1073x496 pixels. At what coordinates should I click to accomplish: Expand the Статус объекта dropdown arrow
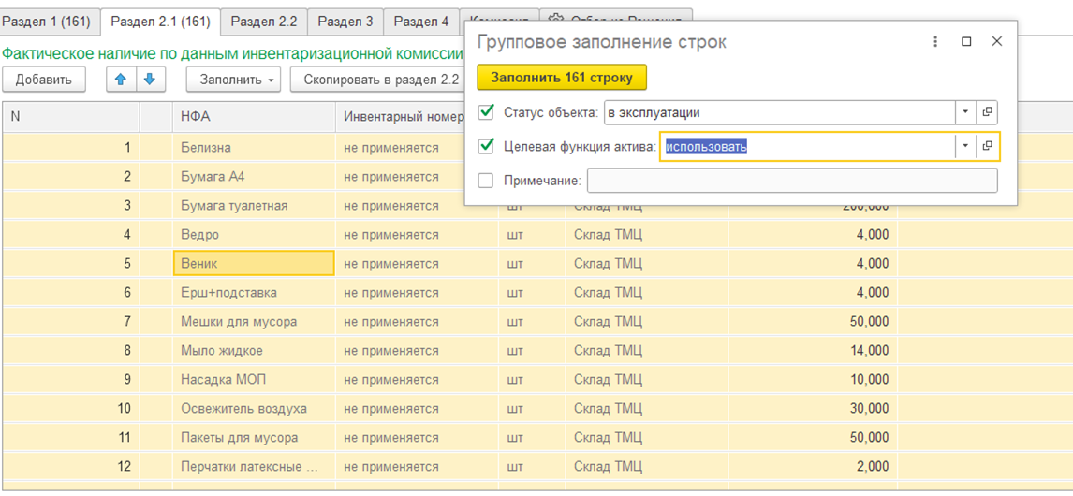(965, 111)
